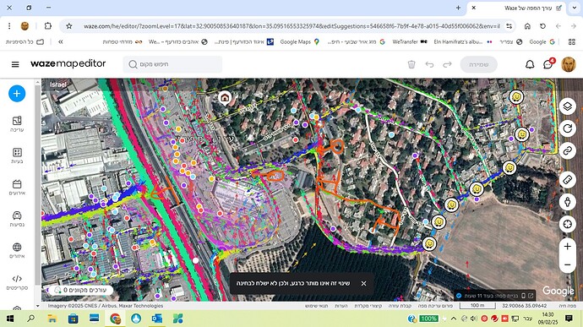Zoom out with the minus map button
Viewport: 583px width, 327px height.
click(568, 264)
